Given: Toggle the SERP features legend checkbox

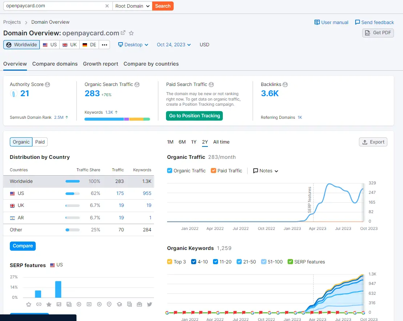Looking at the screenshot, I should [291, 262].
